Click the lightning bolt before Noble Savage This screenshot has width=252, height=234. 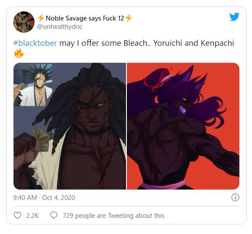[41, 18]
